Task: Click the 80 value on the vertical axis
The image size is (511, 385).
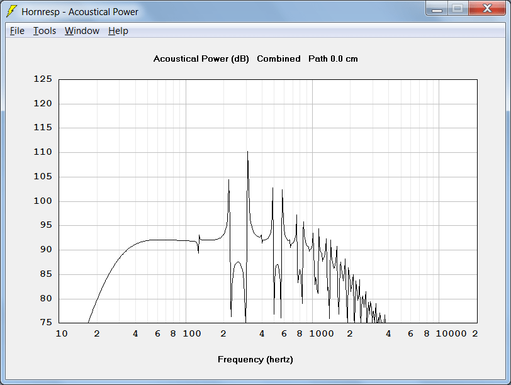Action: (x=46, y=298)
